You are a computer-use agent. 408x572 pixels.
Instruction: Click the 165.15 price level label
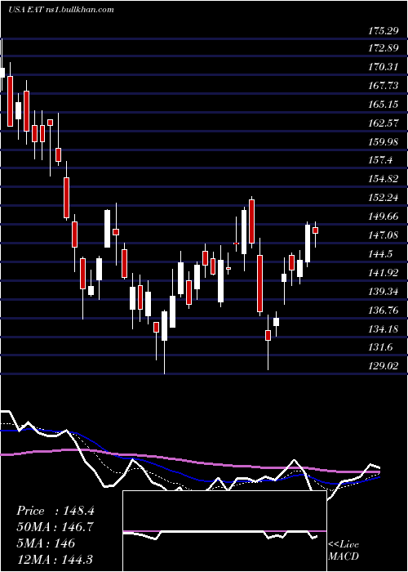click(x=384, y=105)
